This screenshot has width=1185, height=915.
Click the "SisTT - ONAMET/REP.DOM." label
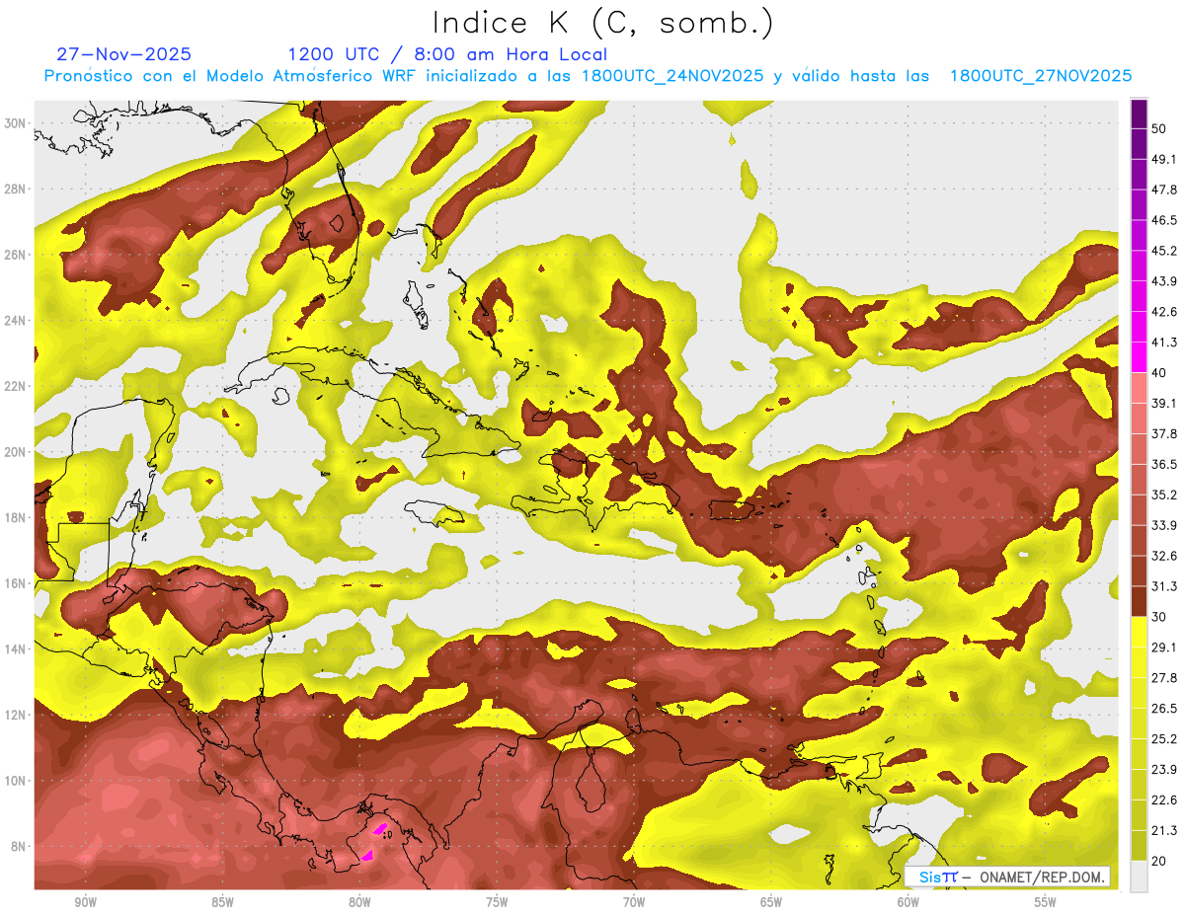point(1007,877)
